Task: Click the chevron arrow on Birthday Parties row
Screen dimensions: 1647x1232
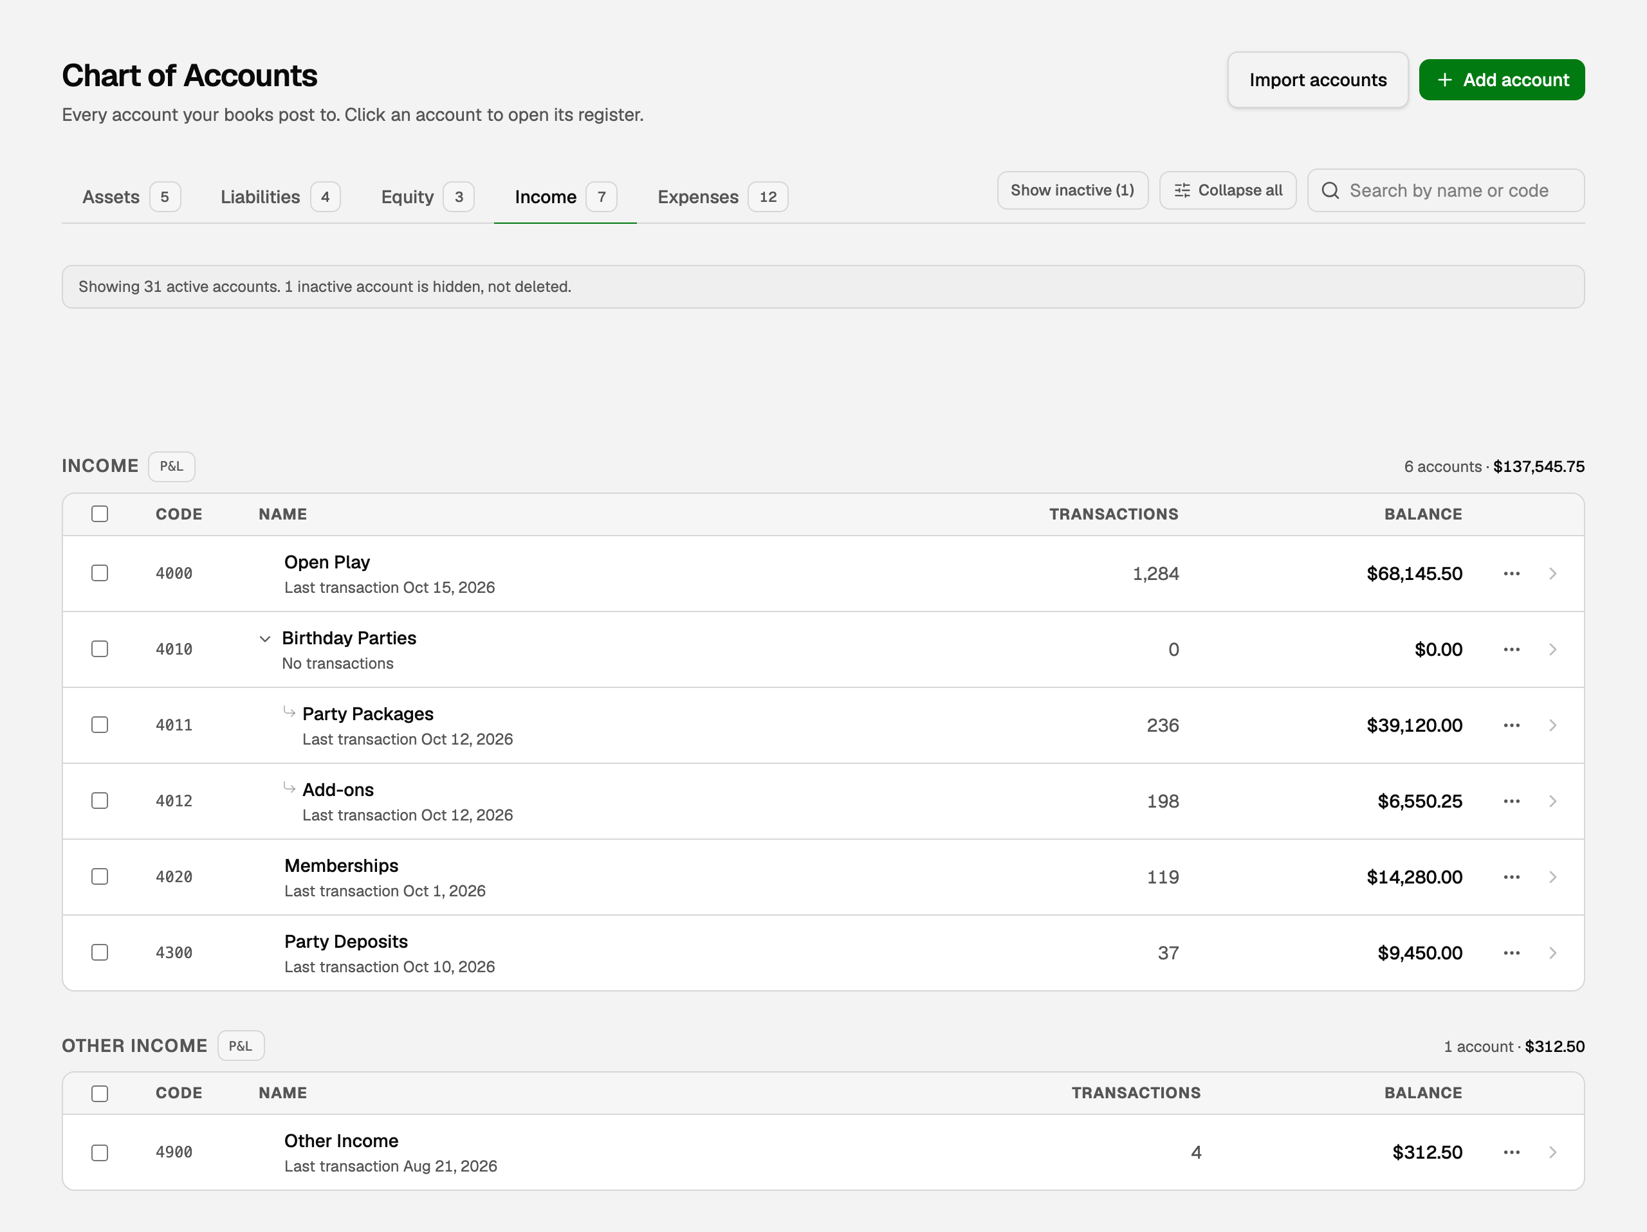Action: pos(1552,649)
